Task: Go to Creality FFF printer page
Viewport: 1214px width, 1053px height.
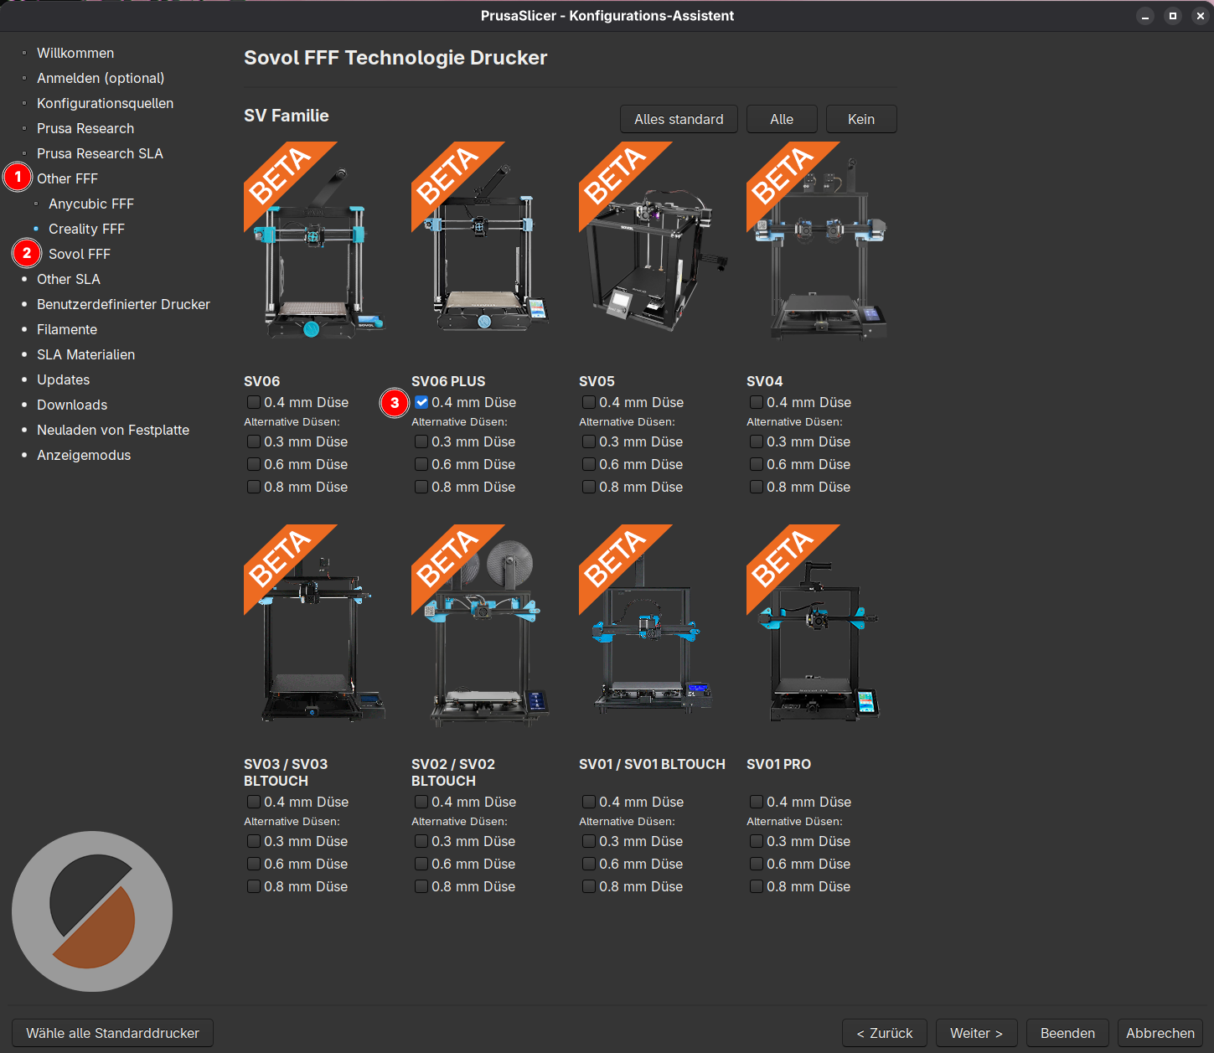Action: coord(86,229)
